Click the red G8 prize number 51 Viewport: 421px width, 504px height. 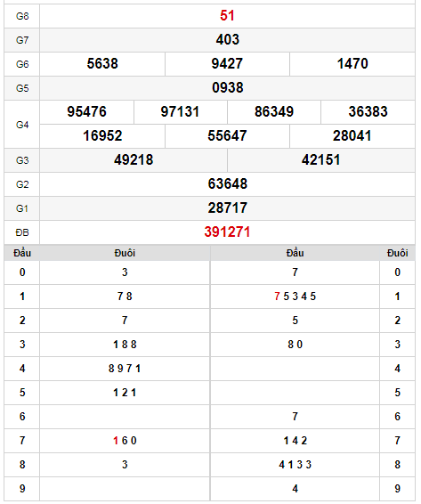pyautogui.click(x=227, y=15)
